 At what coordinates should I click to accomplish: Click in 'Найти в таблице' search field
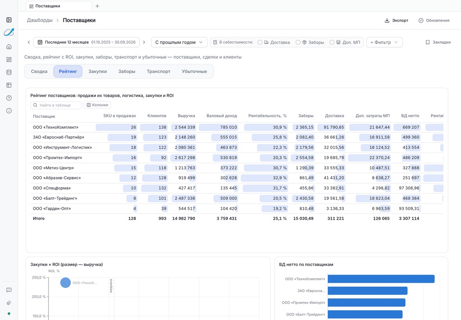pyautogui.click(x=56, y=105)
